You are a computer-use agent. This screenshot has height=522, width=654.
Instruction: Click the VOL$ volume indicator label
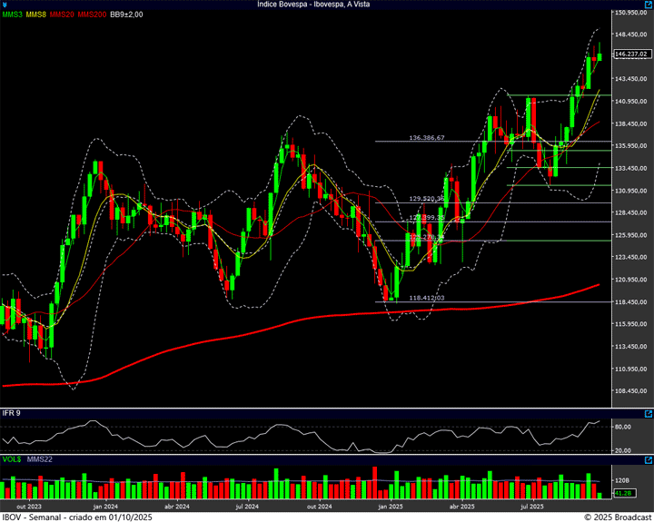pyautogui.click(x=13, y=459)
